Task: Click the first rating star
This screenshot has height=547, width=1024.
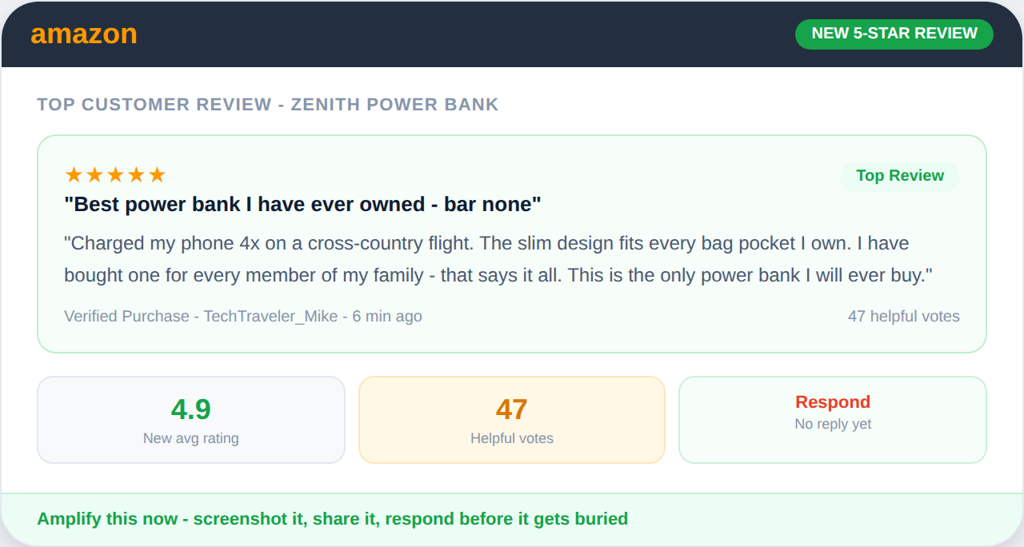Action: 74,175
